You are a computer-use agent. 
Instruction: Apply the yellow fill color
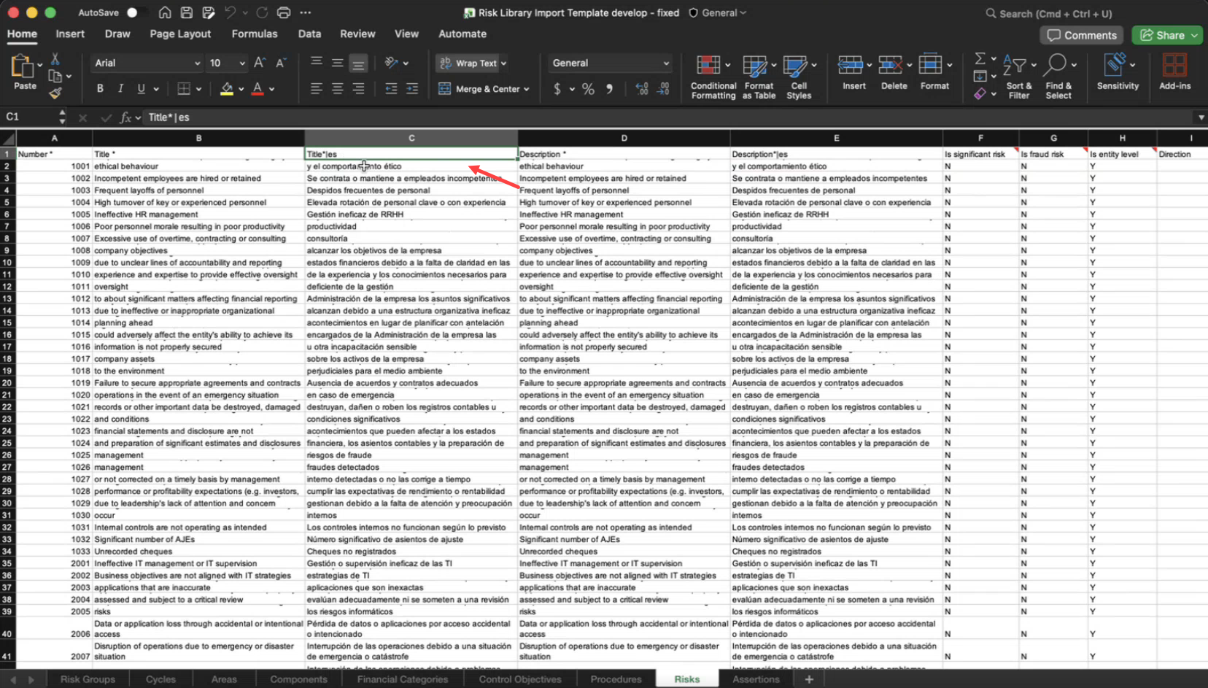point(227,88)
